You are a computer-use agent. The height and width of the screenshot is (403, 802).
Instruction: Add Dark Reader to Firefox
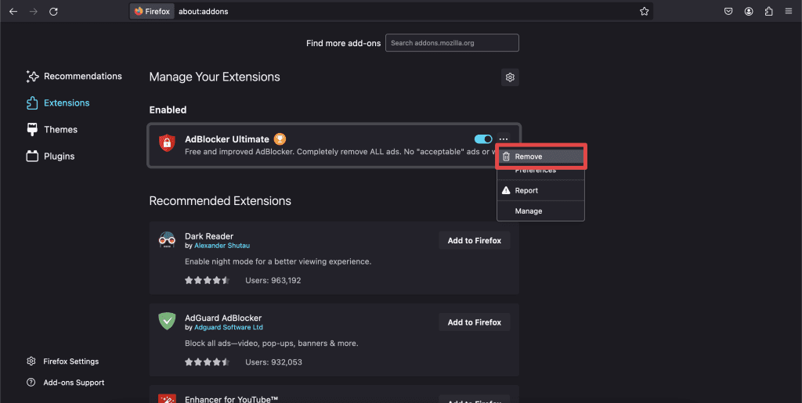coord(475,240)
